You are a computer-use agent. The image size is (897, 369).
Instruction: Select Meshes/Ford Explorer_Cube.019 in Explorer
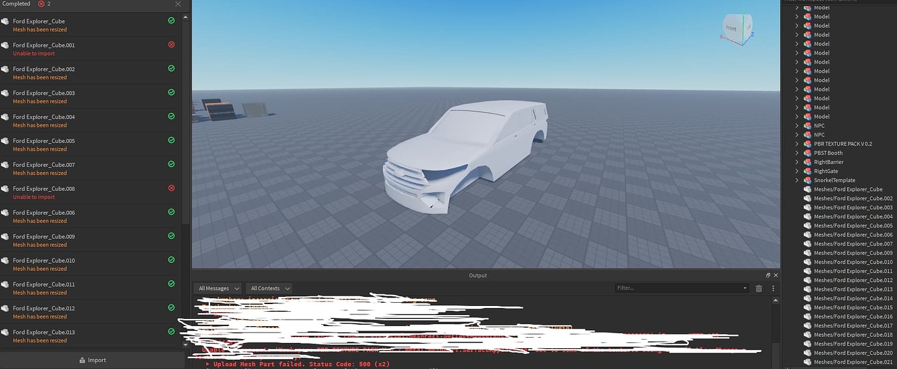853,344
